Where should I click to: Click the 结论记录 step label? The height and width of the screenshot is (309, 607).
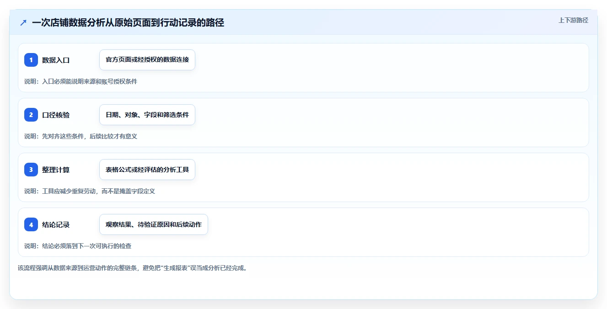[x=56, y=224]
